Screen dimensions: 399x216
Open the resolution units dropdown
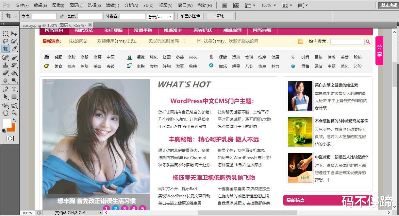click(x=159, y=16)
